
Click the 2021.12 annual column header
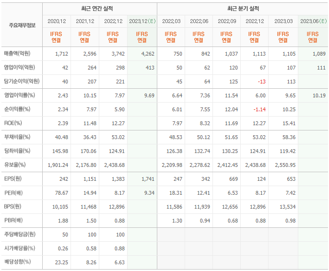85,21
